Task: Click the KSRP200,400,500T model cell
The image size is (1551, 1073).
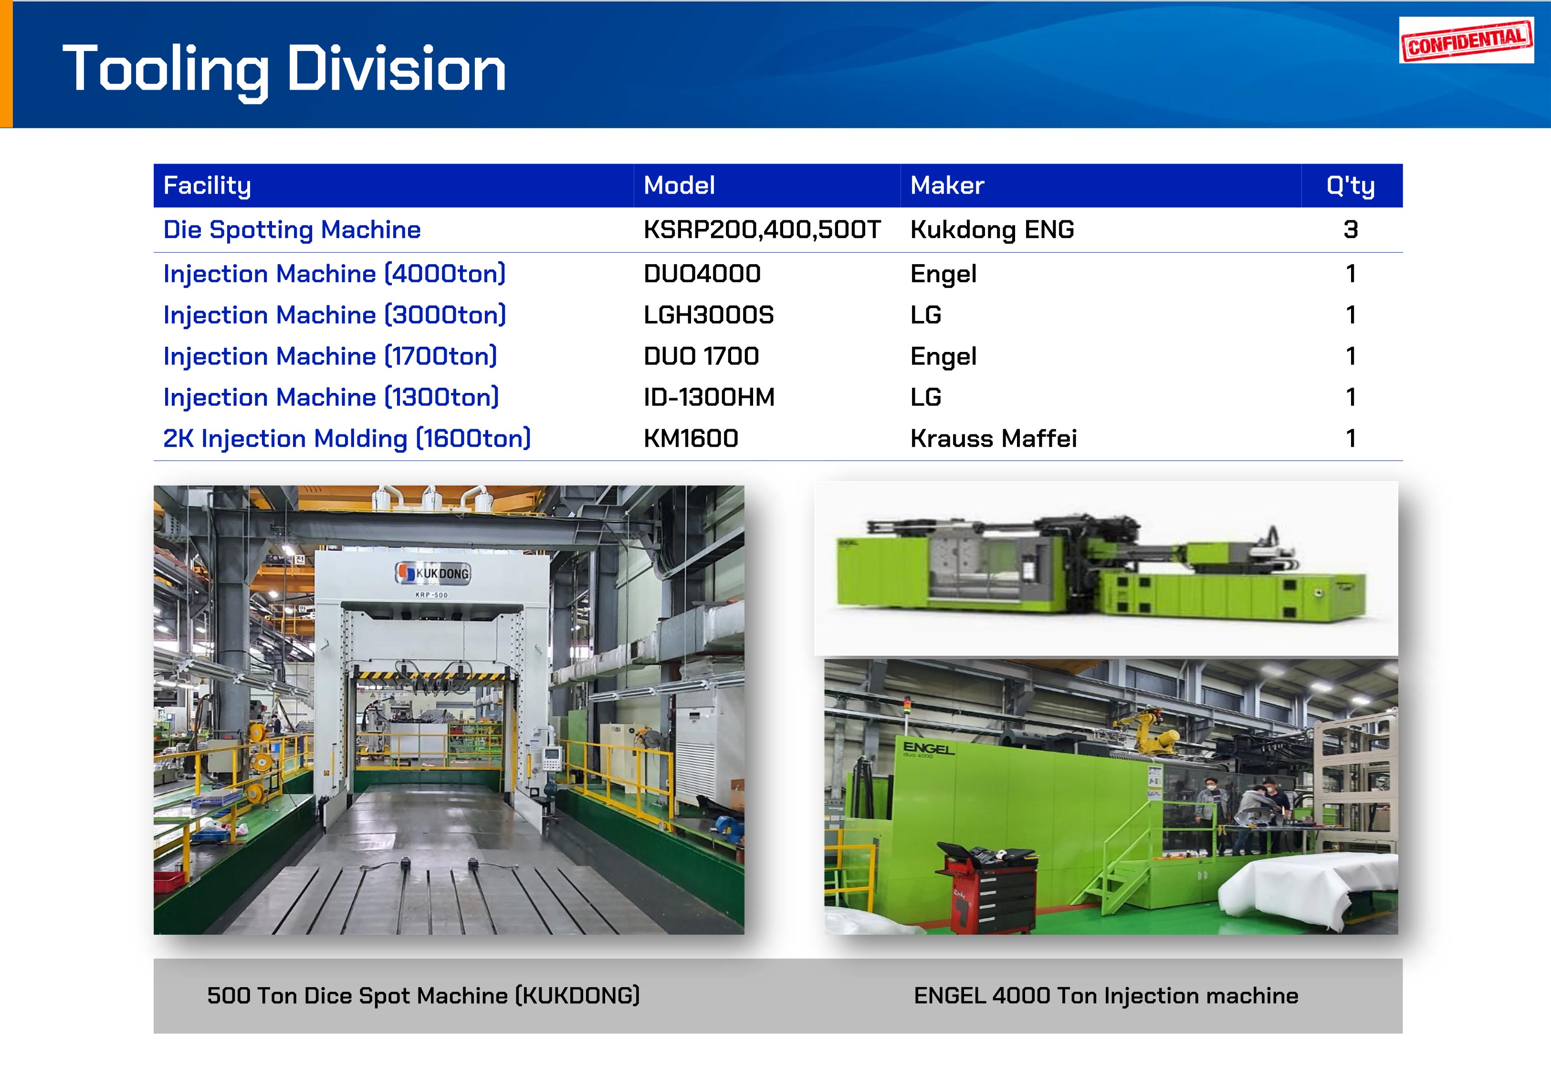Action: (x=761, y=230)
